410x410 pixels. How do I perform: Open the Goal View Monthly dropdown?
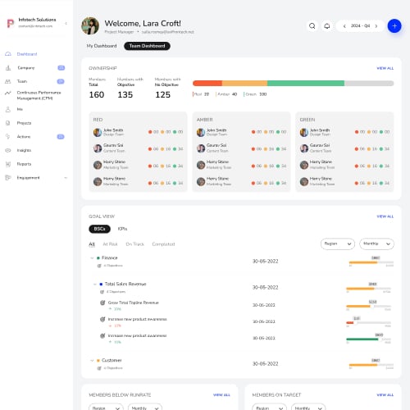pyautogui.click(x=376, y=244)
